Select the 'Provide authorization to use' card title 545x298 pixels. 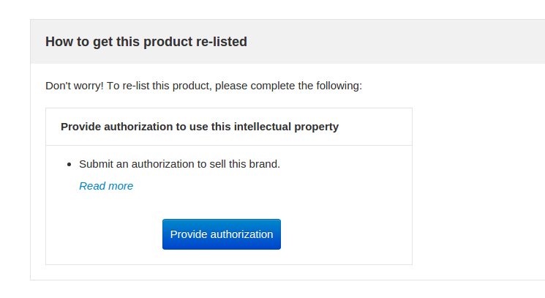coord(199,127)
